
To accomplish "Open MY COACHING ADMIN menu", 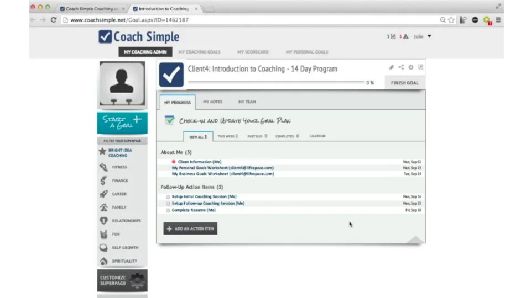I will coord(145,52).
